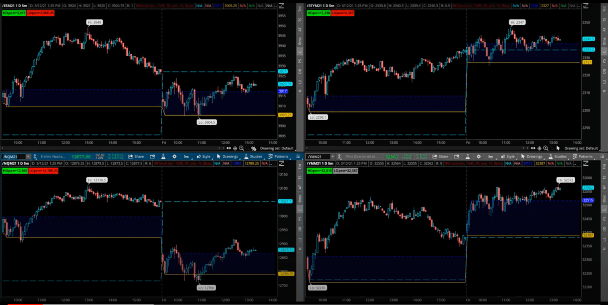Open the Drawing set: Default selector under /RTYM21
The width and height of the screenshot is (608, 305).
pyautogui.click(x=581, y=148)
